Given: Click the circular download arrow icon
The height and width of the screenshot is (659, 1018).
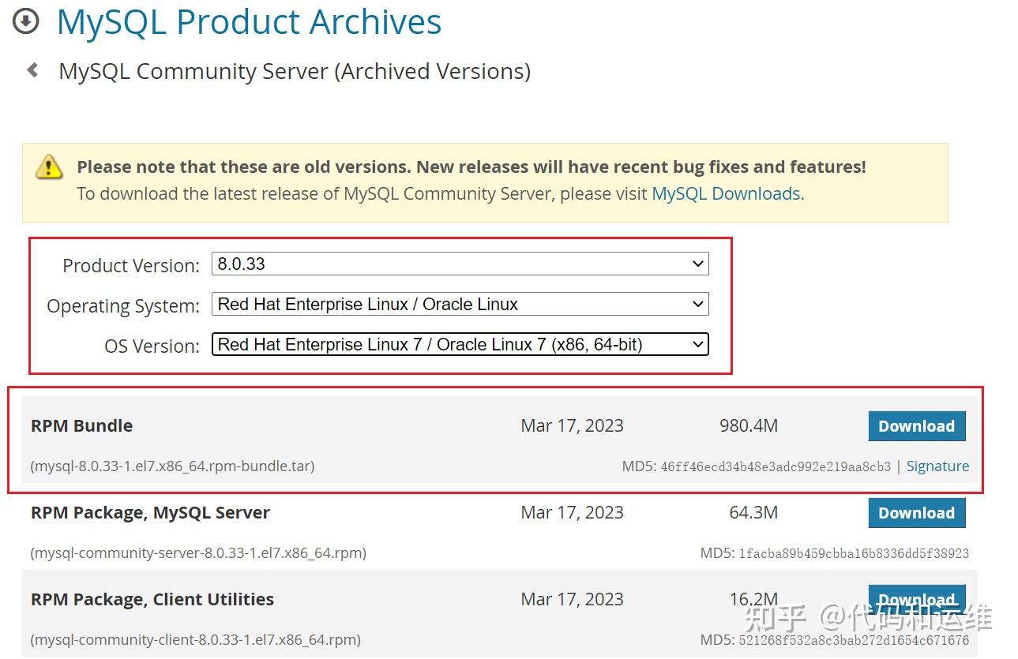Looking at the screenshot, I should [x=26, y=21].
